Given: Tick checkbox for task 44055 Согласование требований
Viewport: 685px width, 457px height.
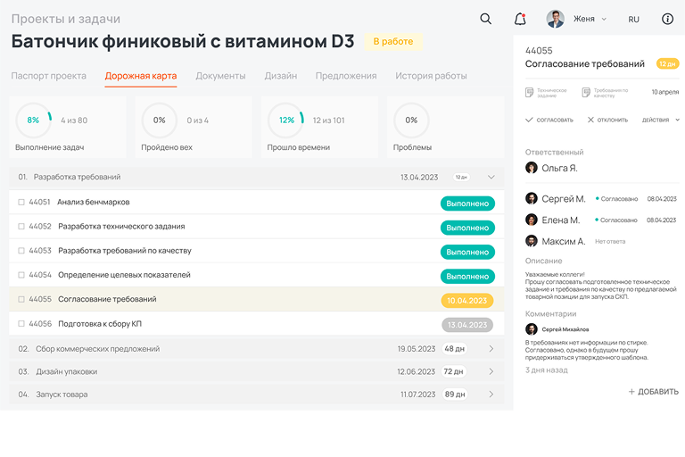Looking at the screenshot, I should pos(21,300).
